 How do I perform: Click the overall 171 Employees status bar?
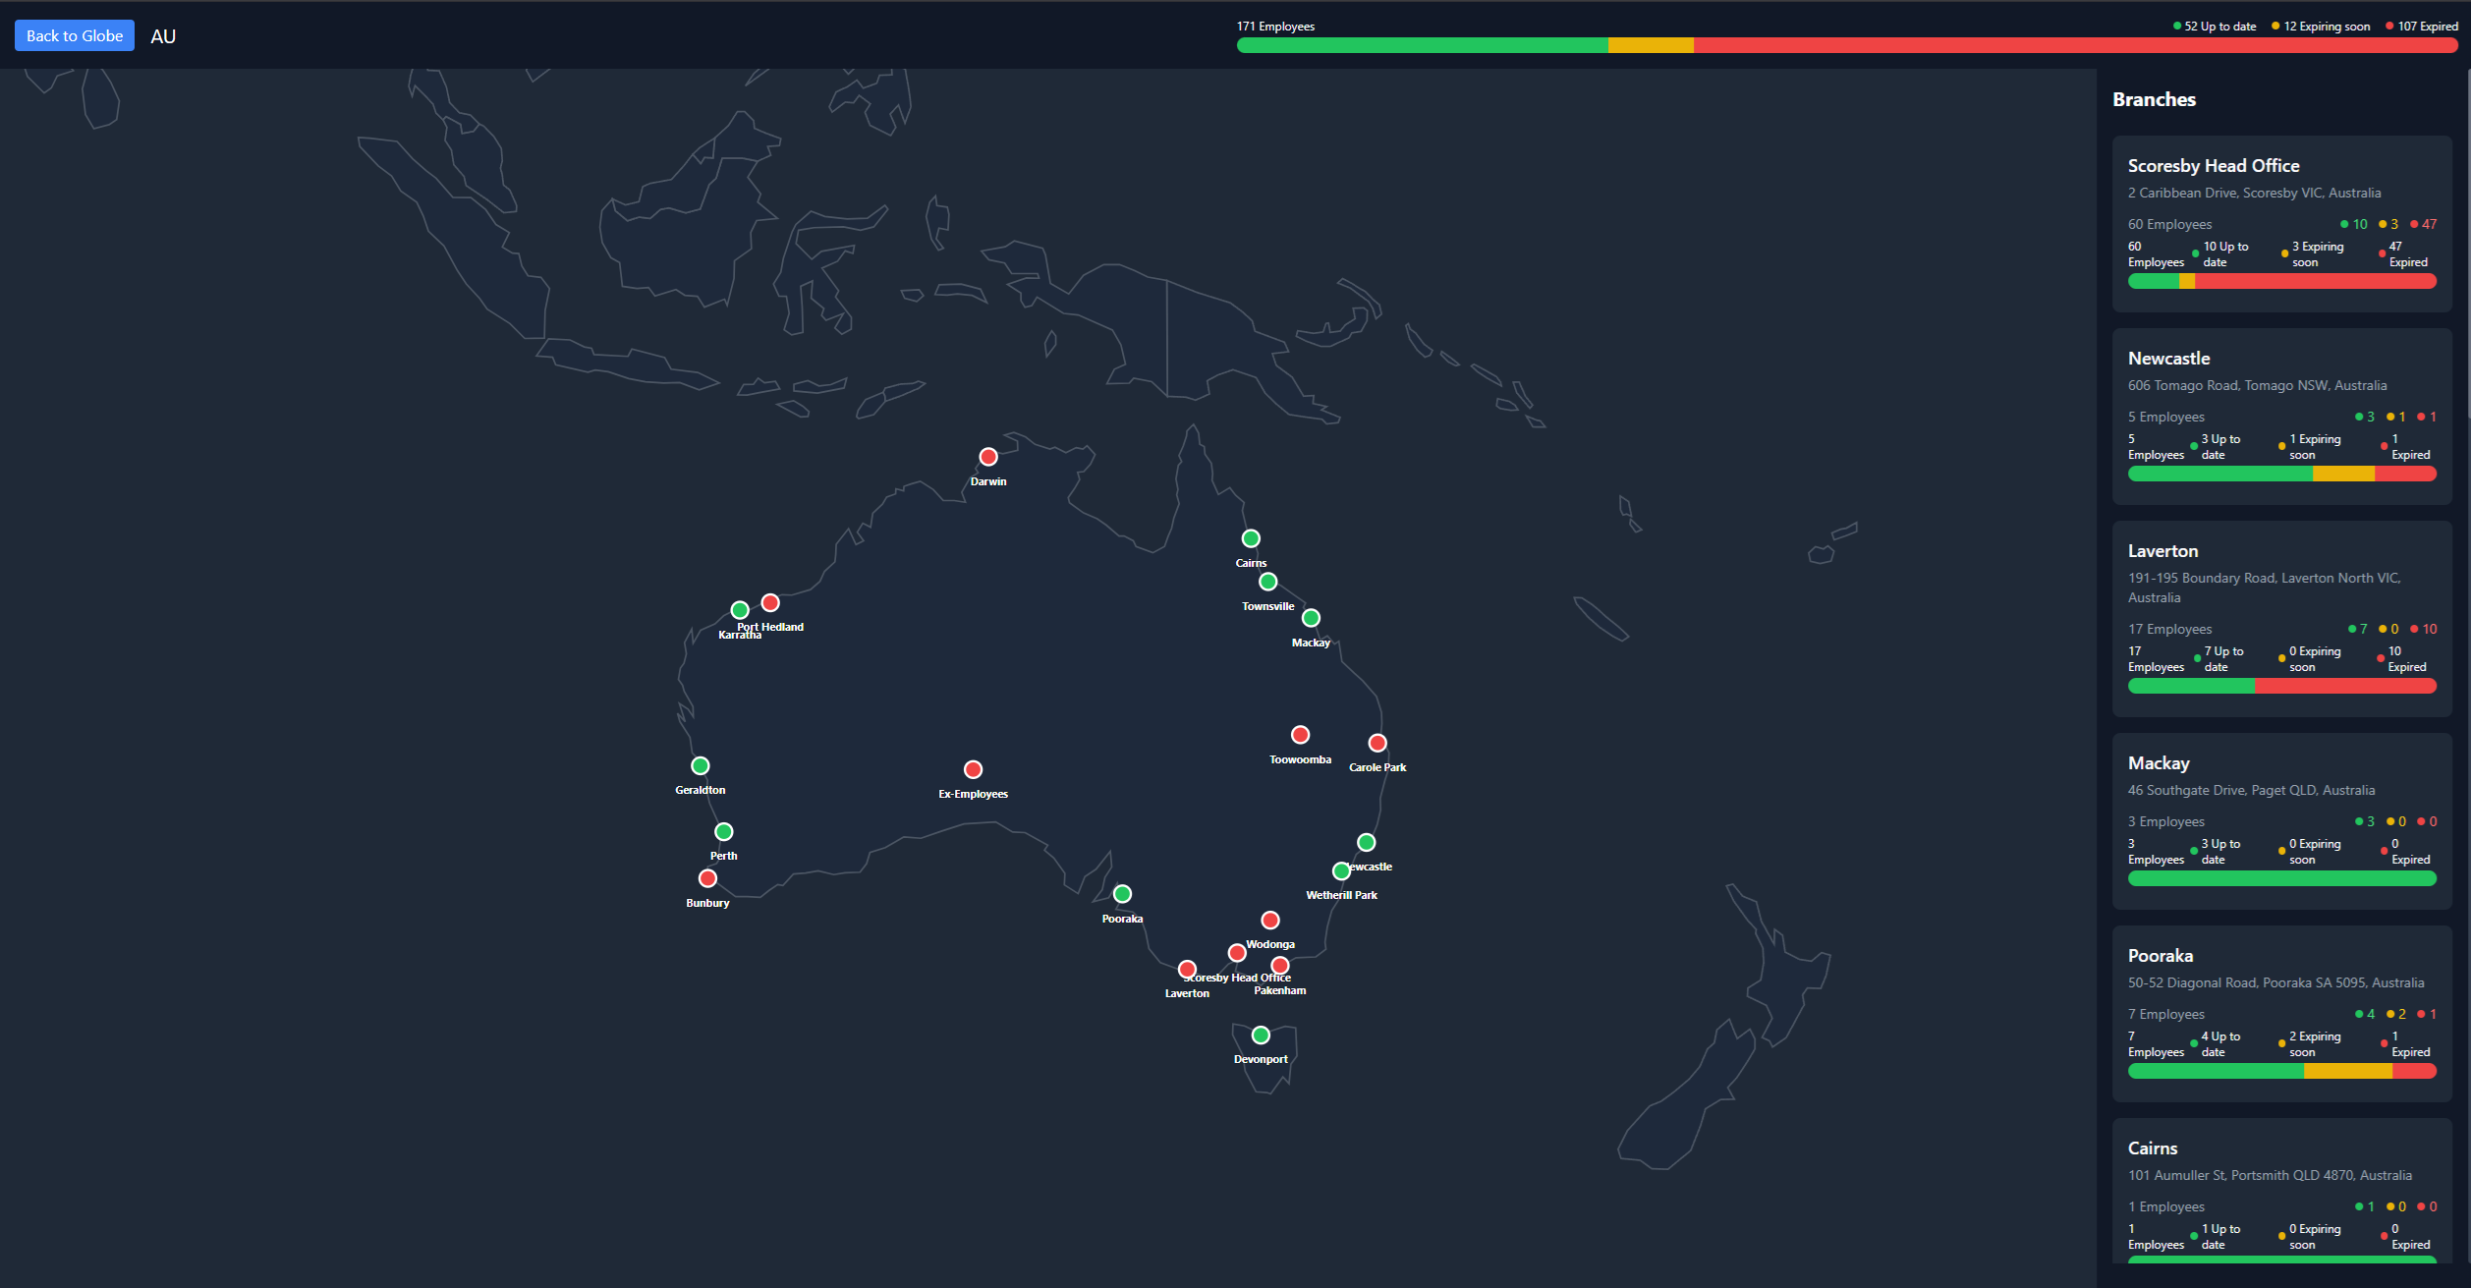[1846, 45]
